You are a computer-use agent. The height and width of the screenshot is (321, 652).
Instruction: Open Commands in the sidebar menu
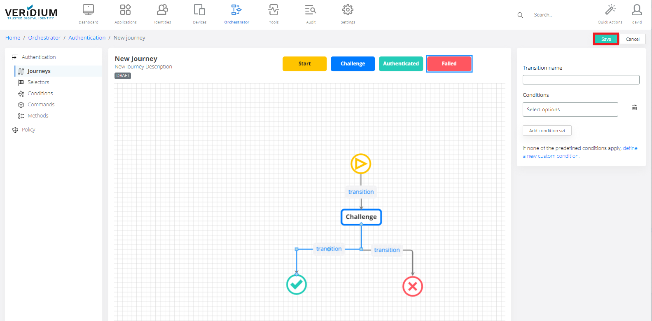[41, 105]
